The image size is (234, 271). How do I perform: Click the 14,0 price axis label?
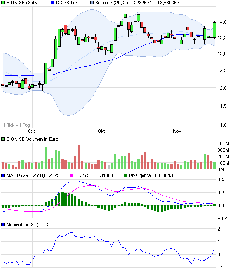222,22
